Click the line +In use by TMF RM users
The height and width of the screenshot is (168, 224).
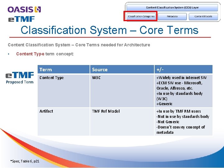pos(179,111)
